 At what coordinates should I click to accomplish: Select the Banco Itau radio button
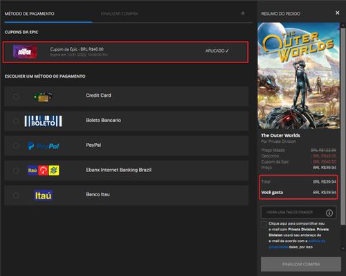pyautogui.click(x=16, y=196)
